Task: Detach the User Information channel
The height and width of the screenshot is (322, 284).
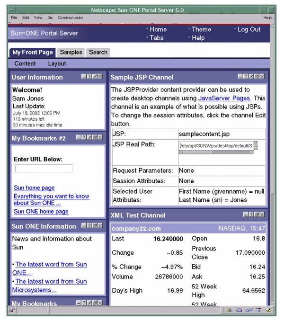Action: point(100,76)
